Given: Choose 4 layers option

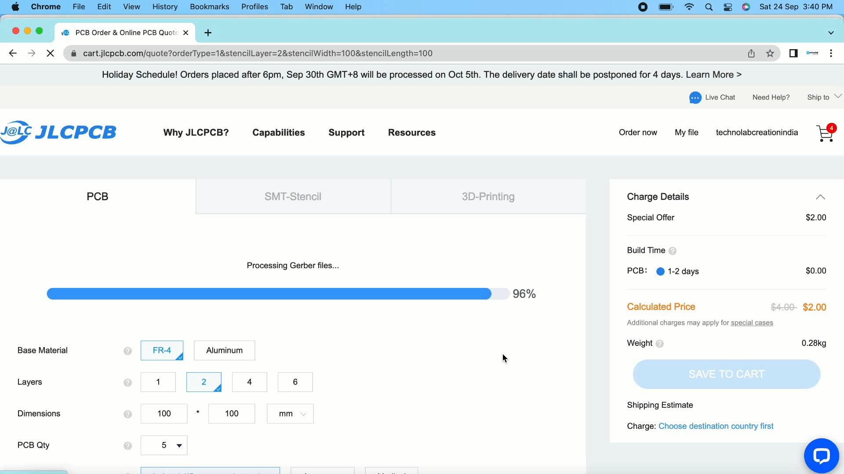Looking at the screenshot, I should click(250, 382).
